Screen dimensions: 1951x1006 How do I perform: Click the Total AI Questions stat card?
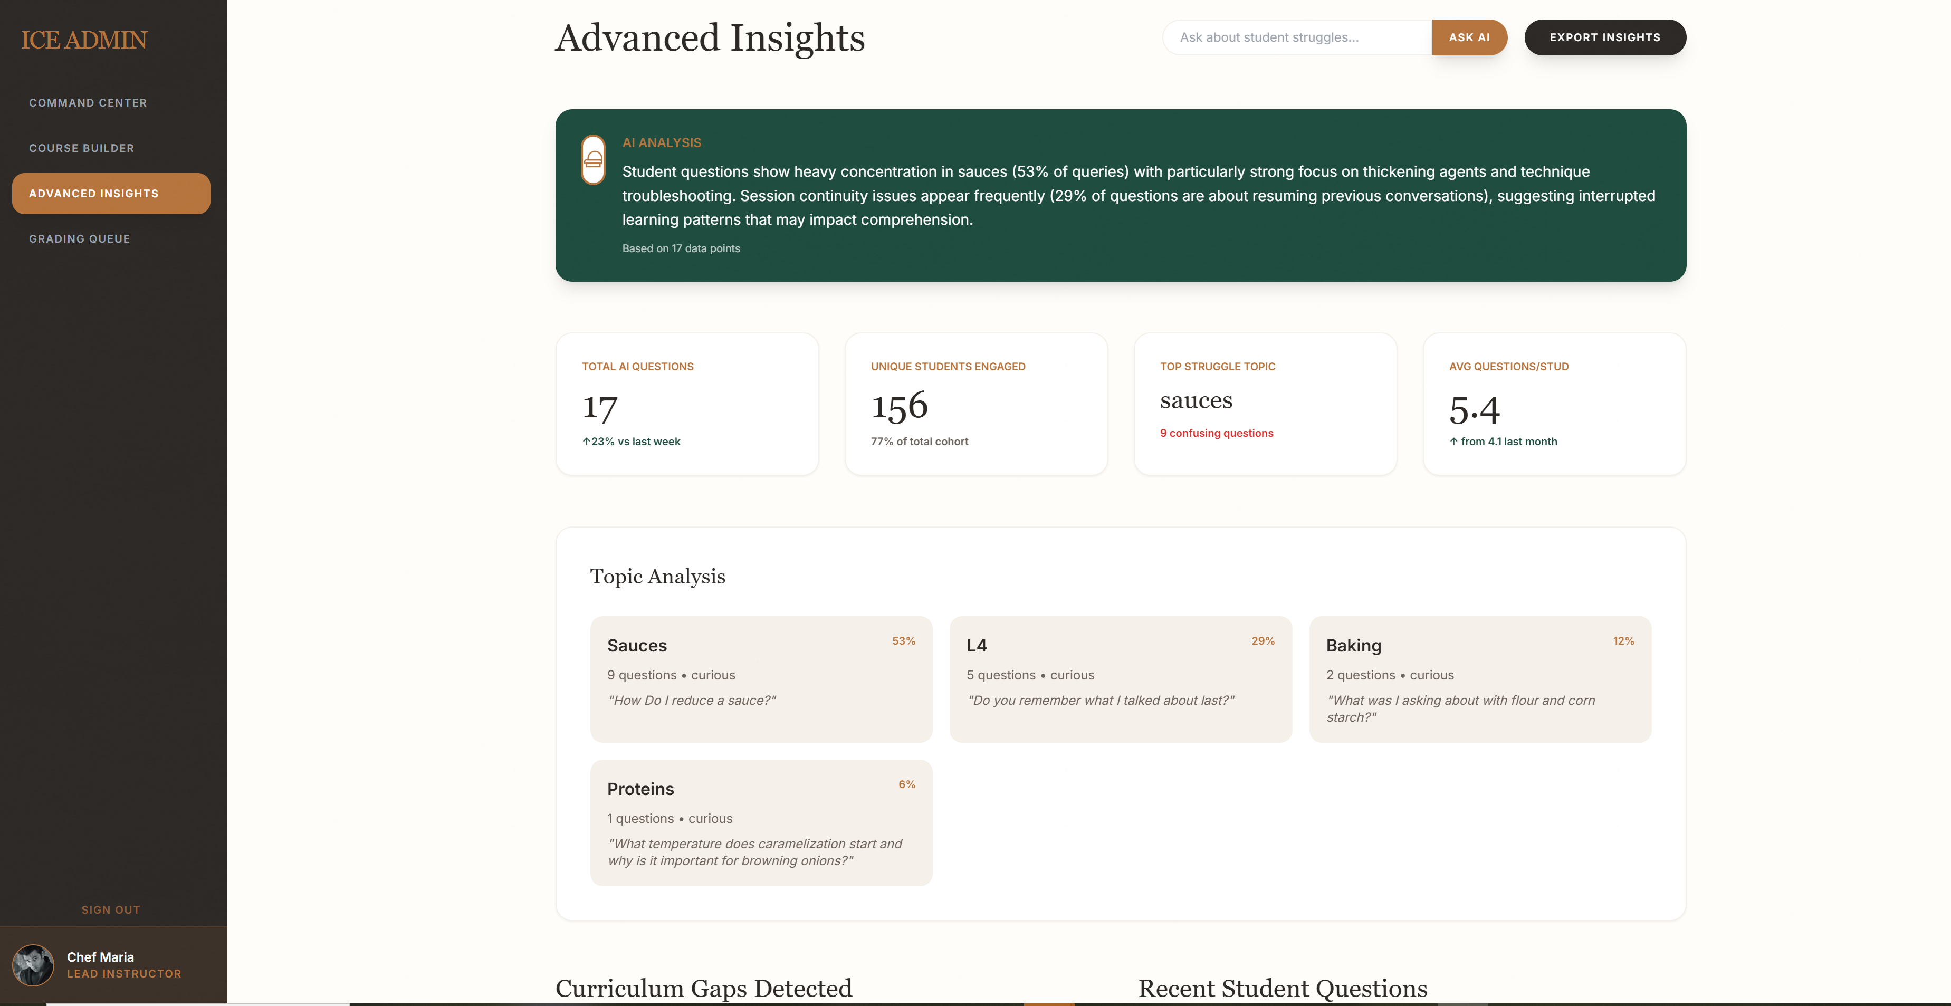coord(687,404)
